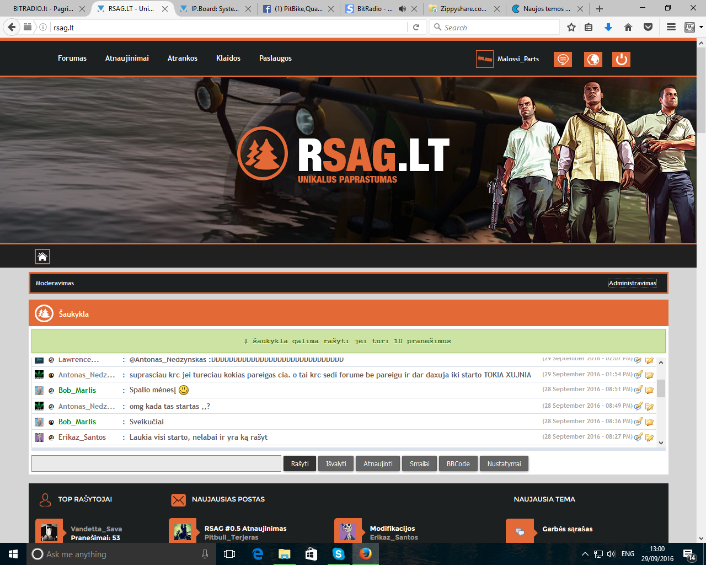
Task: Click the RSAG tree logo in banner
Action: click(263, 153)
